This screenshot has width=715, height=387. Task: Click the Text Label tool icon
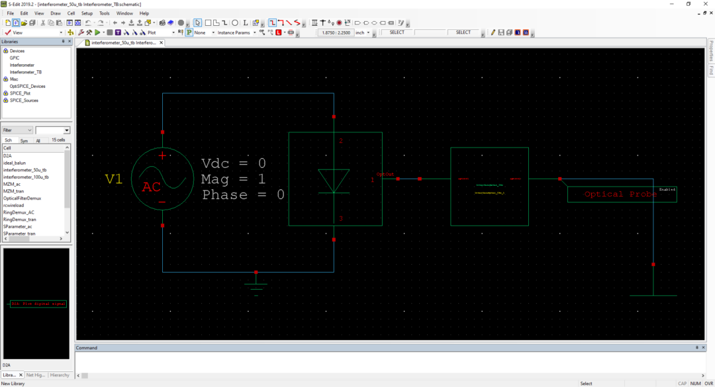click(x=246, y=22)
